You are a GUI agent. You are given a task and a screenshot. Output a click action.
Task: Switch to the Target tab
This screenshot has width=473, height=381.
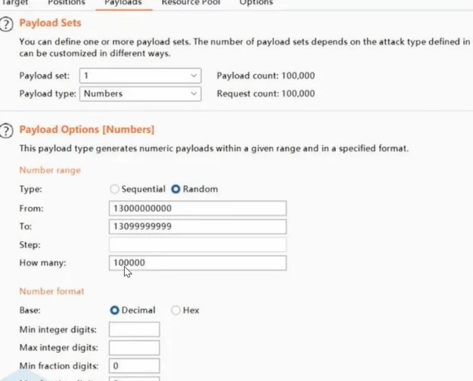coord(16,3)
